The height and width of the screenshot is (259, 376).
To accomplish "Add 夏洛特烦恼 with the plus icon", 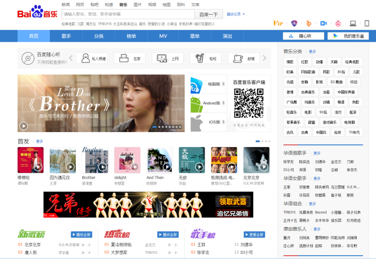I will point(176,245).
